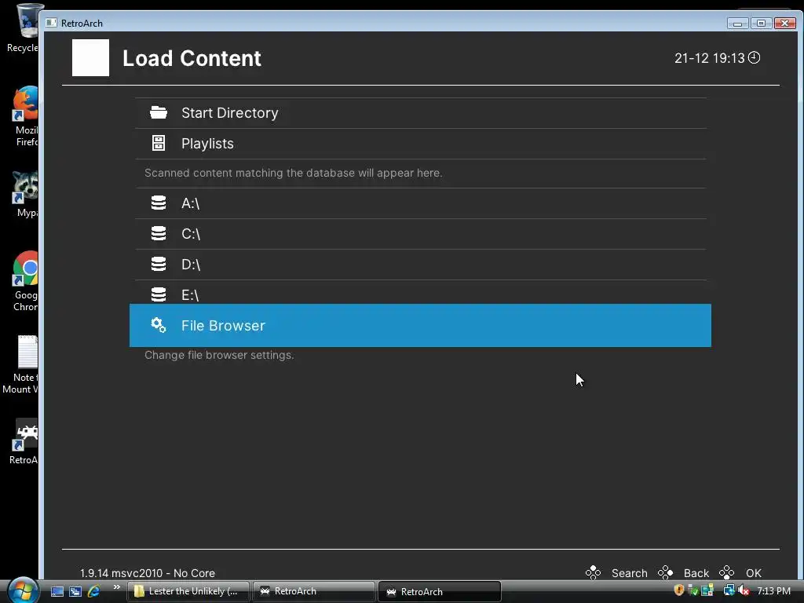
Task: Click the muted volume tray icon
Action: [744, 590]
